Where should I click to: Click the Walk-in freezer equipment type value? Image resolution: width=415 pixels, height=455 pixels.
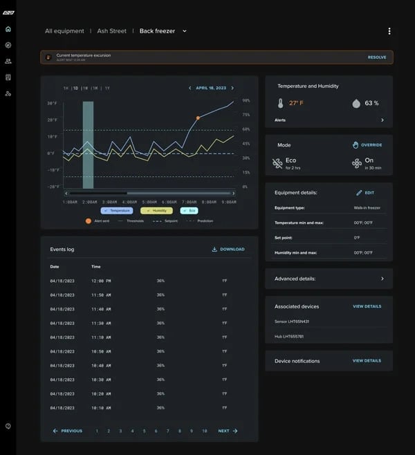pyautogui.click(x=367, y=207)
